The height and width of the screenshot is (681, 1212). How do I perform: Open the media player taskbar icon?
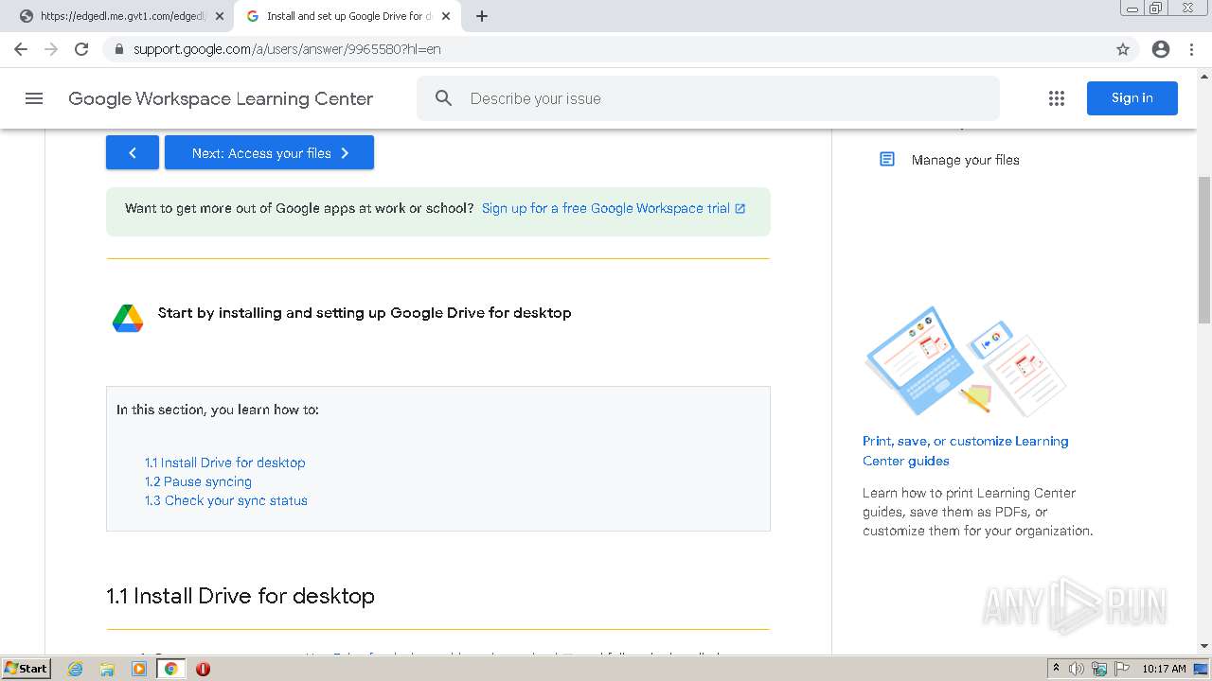(139, 669)
